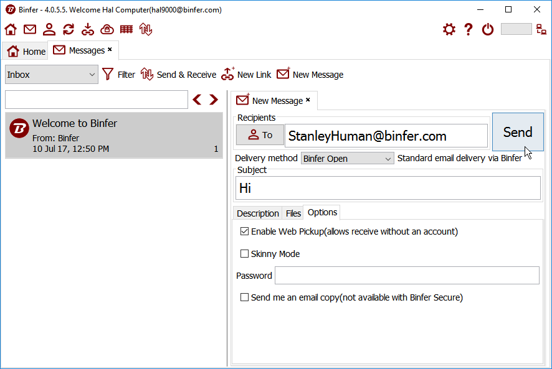This screenshot has height=369, width=552.
Task: Click the network connection status icon
Action: pos(541,29)
